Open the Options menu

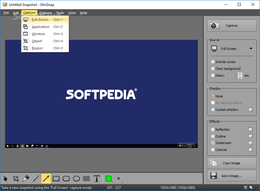(46, 13)
